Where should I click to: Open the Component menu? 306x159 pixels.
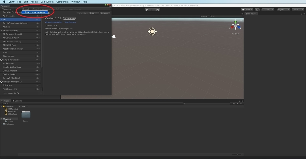[x=62, y=2]
